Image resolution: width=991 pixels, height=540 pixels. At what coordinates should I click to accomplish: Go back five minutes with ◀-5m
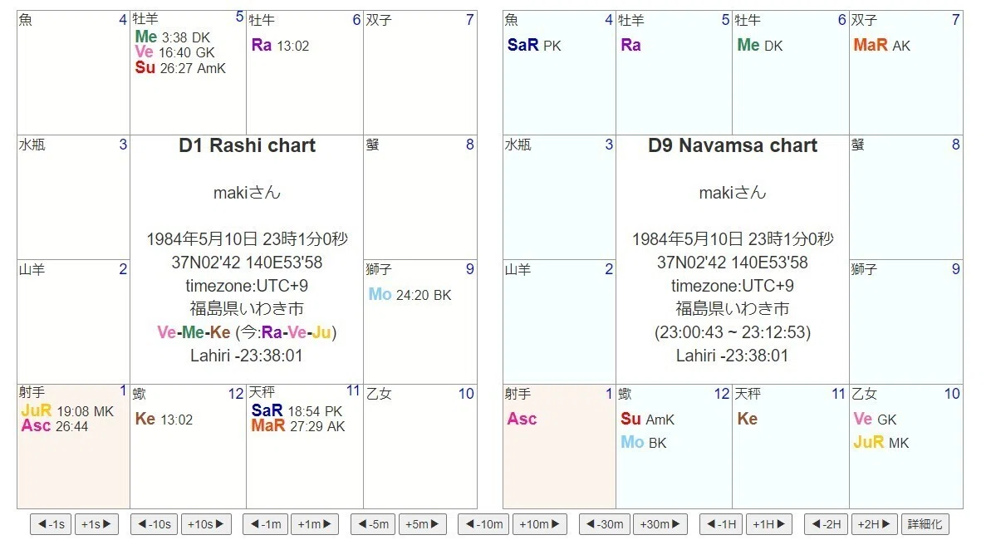point(374,524)
